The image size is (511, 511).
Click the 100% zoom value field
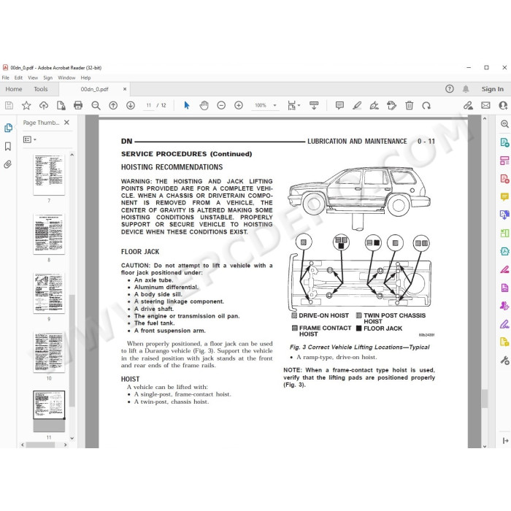pyautogui.click(x=261, y=105)
